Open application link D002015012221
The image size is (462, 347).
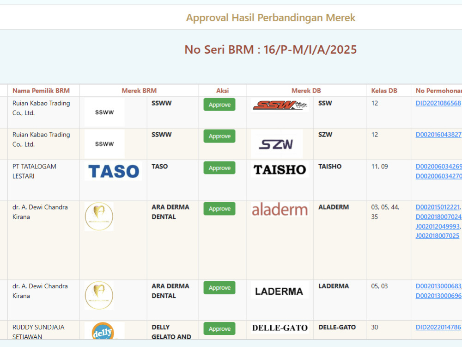pos(438,207)
